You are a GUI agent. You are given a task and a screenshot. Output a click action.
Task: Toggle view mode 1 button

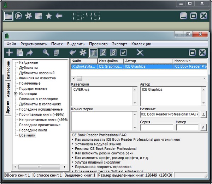(x=93, y=53)
